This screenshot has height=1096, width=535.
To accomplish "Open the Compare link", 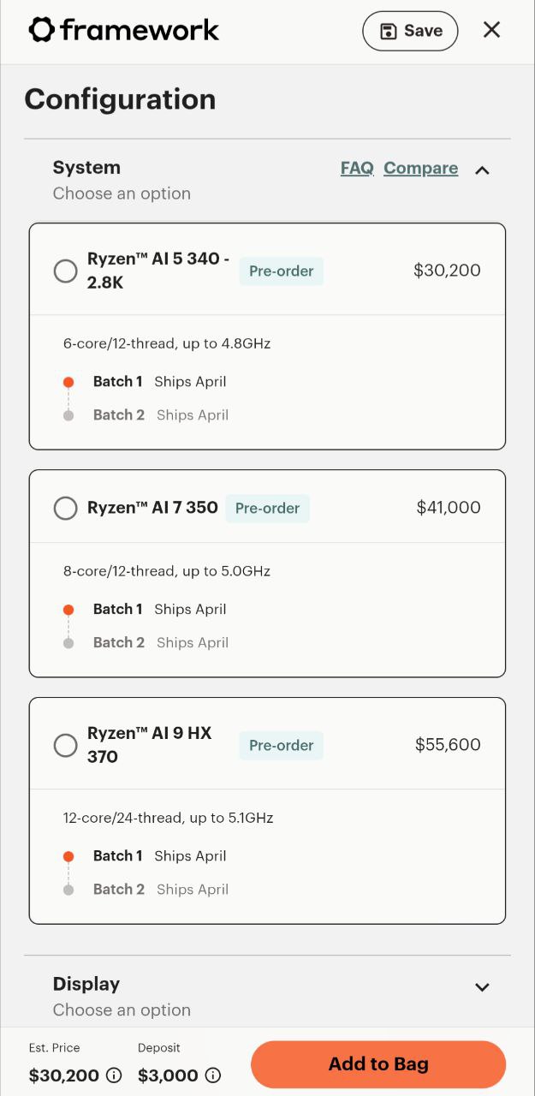I will pos(420,168).
